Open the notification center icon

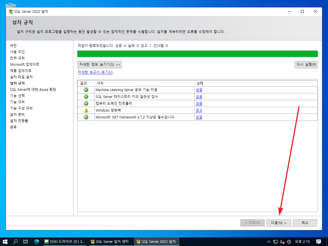point(319,242)
